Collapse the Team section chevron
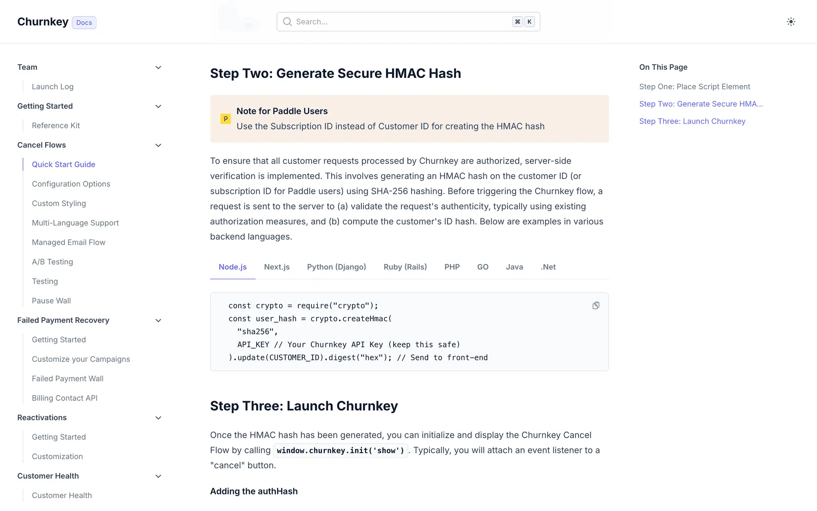817x511 pixels. coord(158,67)
